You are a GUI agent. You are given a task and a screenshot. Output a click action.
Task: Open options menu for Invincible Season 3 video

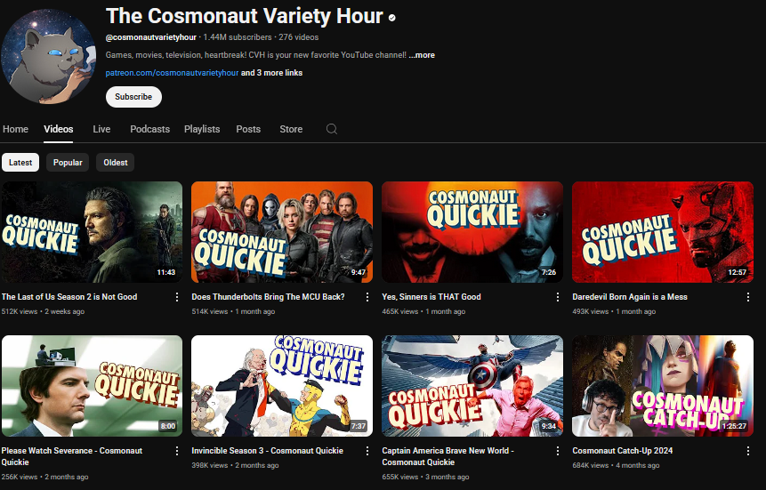coord(367,451)
